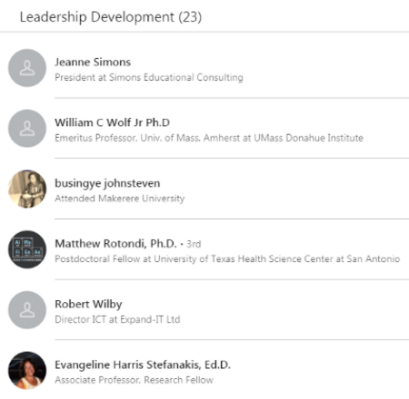Click President at Simons Educational Consulting text
The height and width of the screenshot is (399, 409).
tap(149, 77)
